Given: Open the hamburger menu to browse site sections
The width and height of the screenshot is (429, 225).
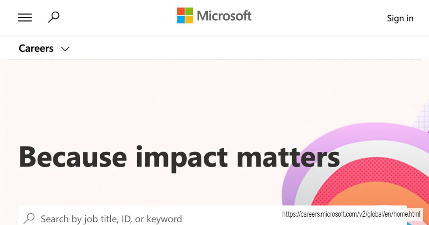Looking at the screenshot, I should 25,17.
